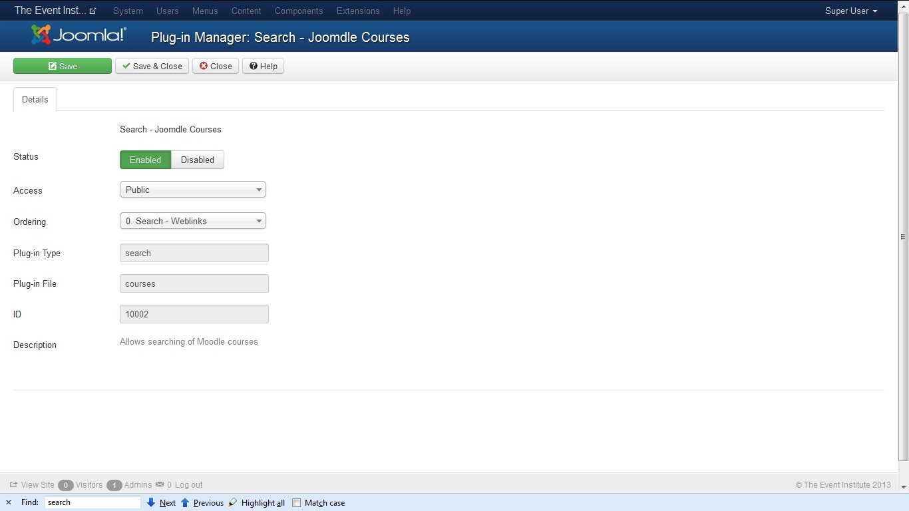The image size is (909, 511).
Task: Open the Super User account menu
Action: click(x=850, y=11)
